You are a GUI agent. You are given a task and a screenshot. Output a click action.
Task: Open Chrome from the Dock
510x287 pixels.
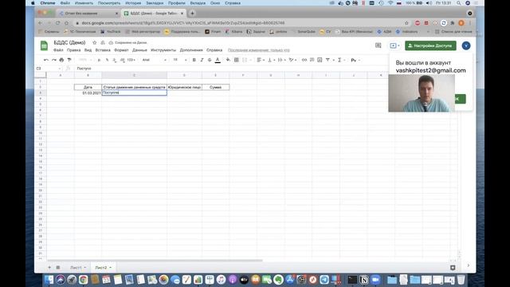point(83,280)
